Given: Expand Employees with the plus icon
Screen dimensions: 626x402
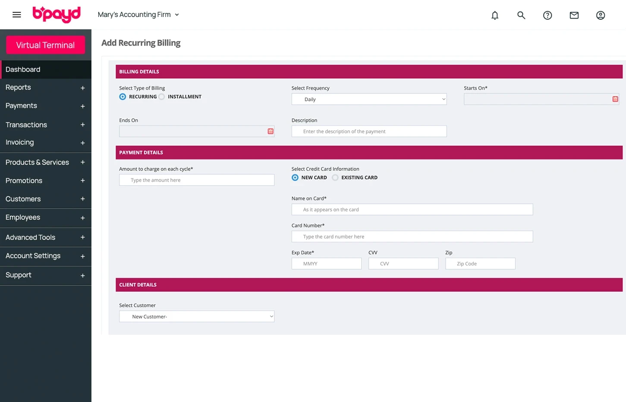Looking at the screenshot, I should (x=82, y=218).
